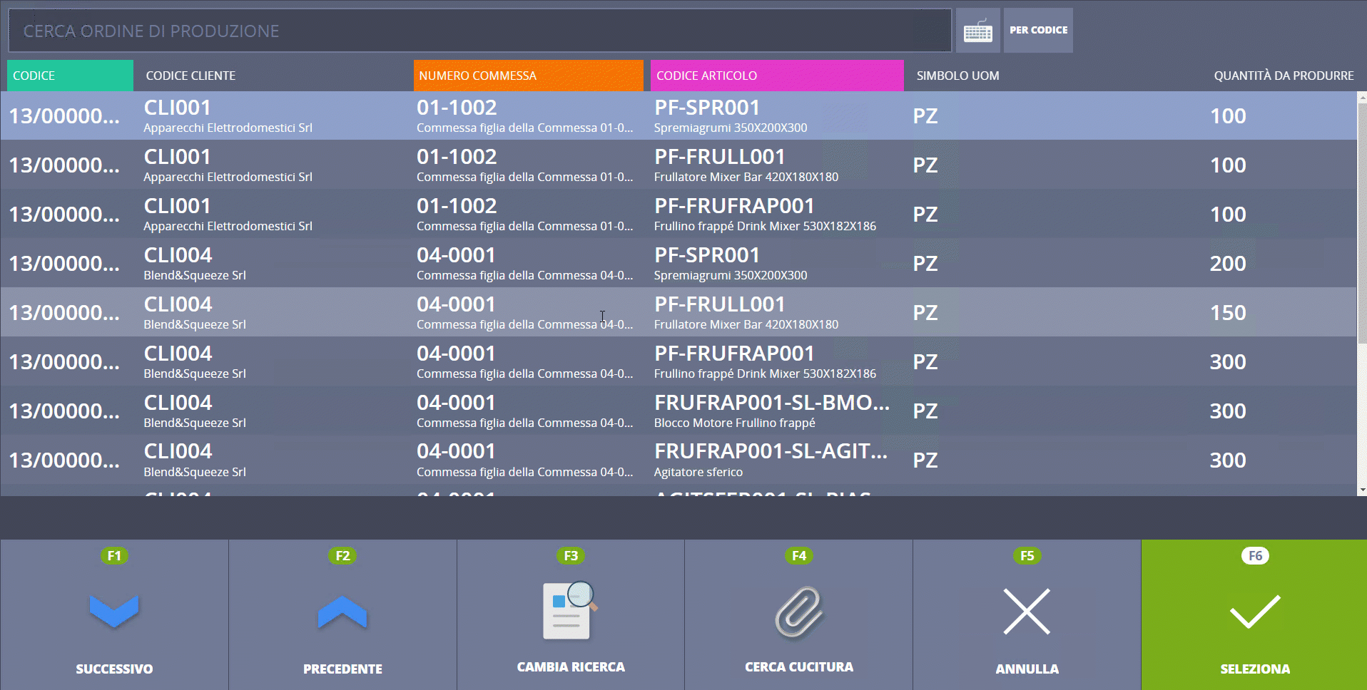The height and width of the screenshot is (690, 1367).
Task: Sort by the QUANTITÀ DA PRODURRE column header
Action: click(x=1284, y=76)
